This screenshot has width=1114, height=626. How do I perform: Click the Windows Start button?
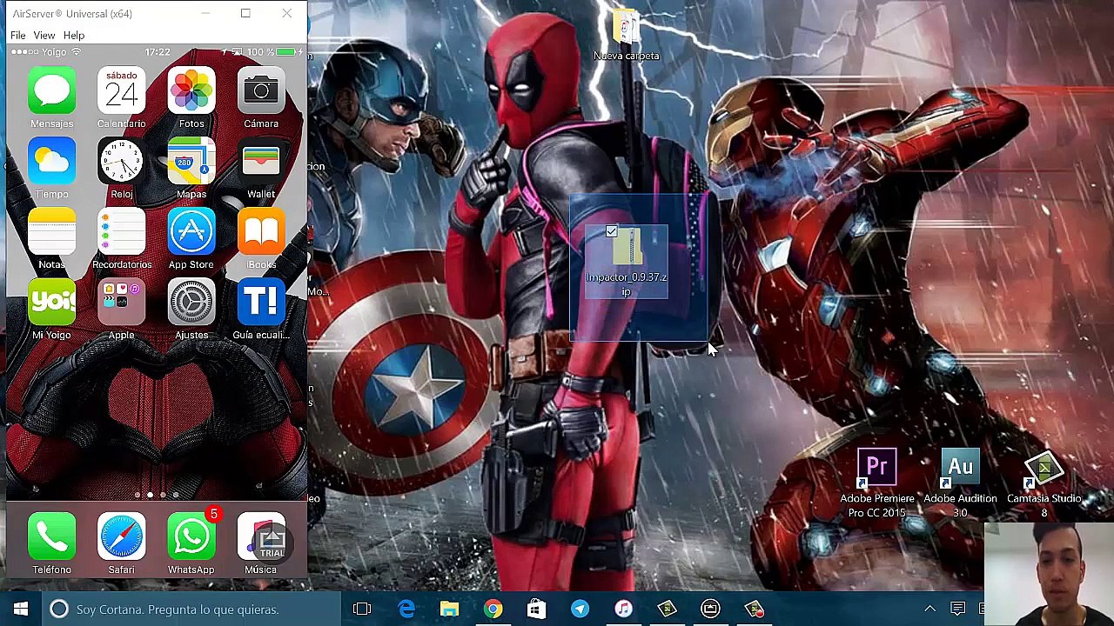[x=21, y=609]
